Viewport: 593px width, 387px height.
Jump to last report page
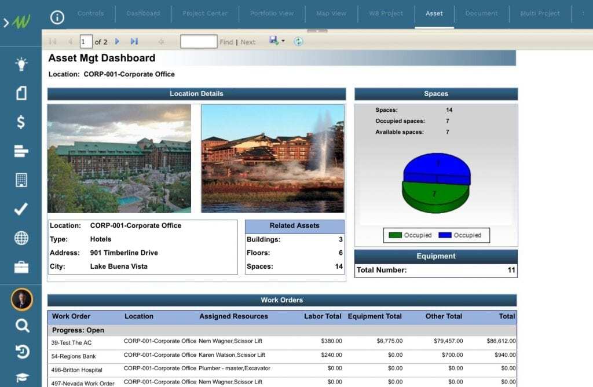134,41
